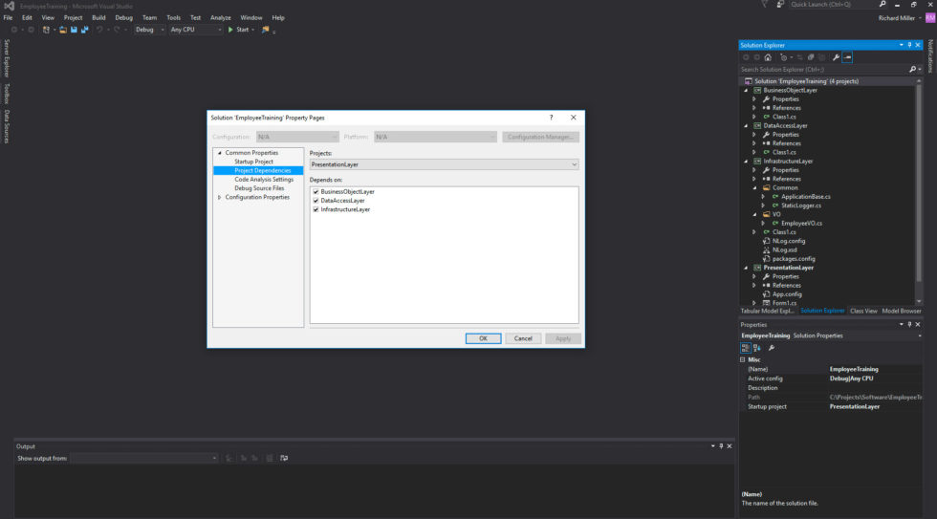Screen dimensions: 937x519
Task: Collapse the PresentationLayer project node
Action: (746, 269)
